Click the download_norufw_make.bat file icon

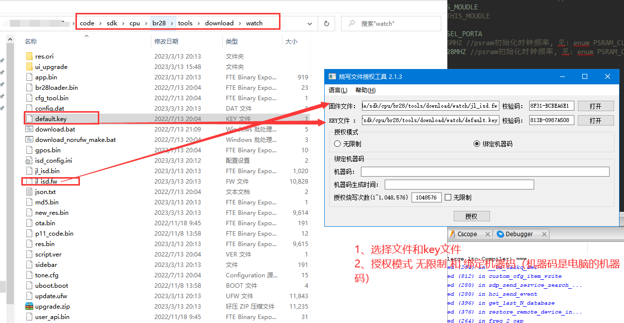coord(29,140)
